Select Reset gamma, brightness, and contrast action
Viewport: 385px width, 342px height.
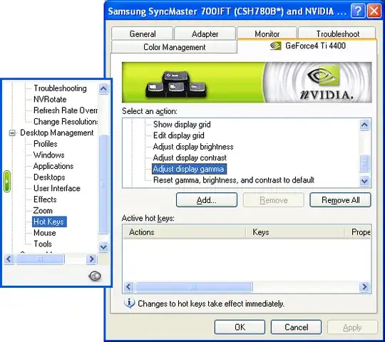234,180
